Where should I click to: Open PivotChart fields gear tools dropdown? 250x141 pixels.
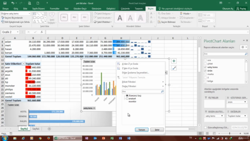pyautogui.click(x=244, y=47)
